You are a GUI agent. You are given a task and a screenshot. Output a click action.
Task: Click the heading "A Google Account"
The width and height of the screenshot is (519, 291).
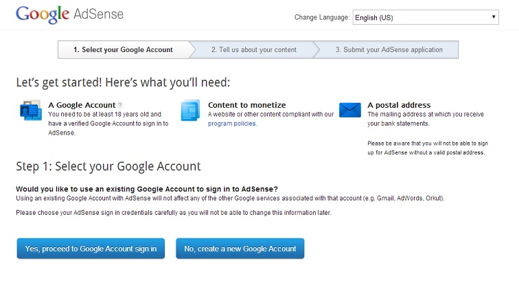pos(82,105)
